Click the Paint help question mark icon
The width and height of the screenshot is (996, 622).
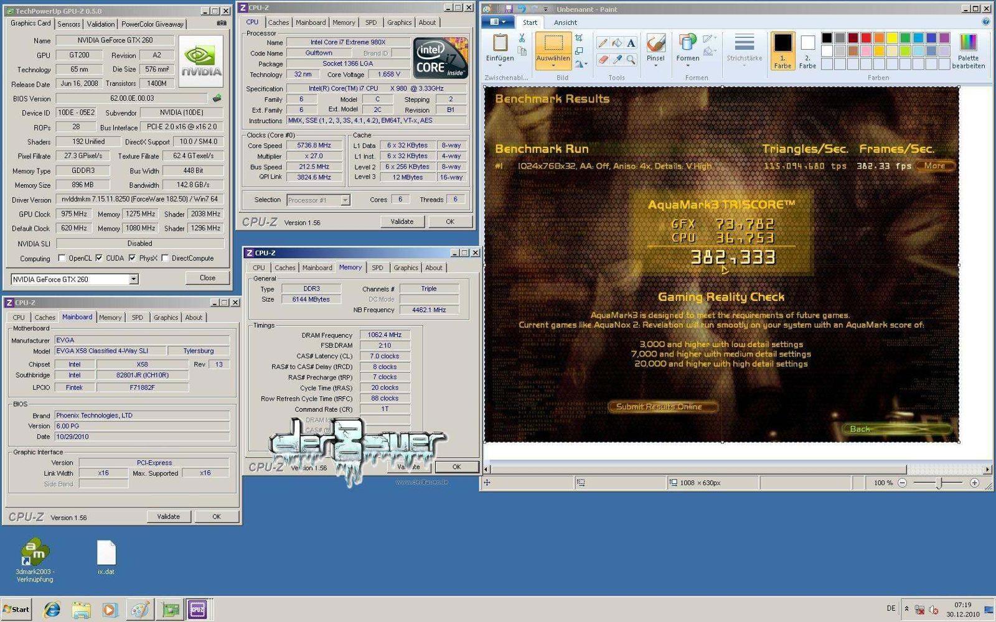(x=986, y=22)
